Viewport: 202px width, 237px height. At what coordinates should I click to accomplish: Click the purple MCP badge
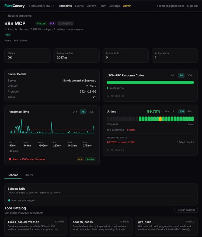coord(52,24)
